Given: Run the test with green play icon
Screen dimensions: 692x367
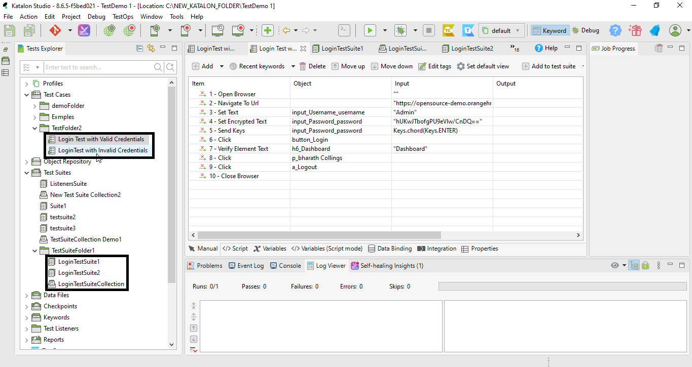Looking at the screenshot, I should coord(371,30).
